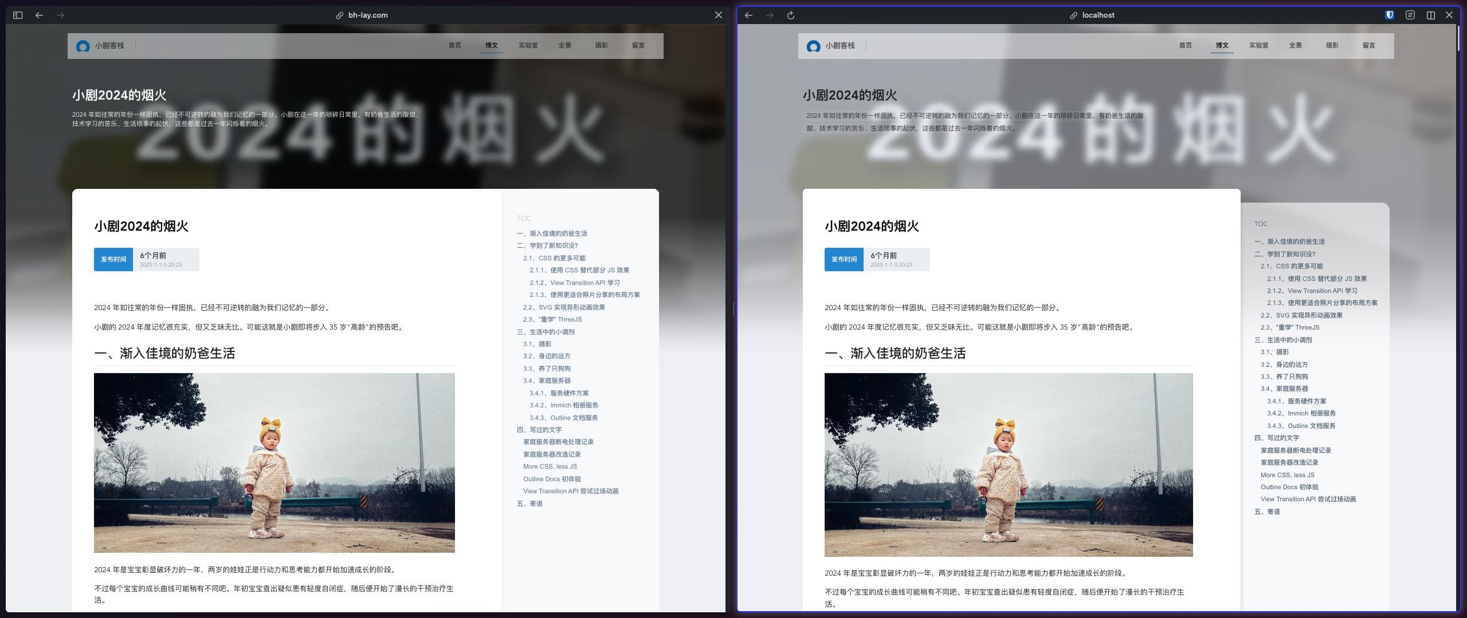Open the sidebar toggle in the left window
The image size is (1467, 618).
[x=17, y=15]
